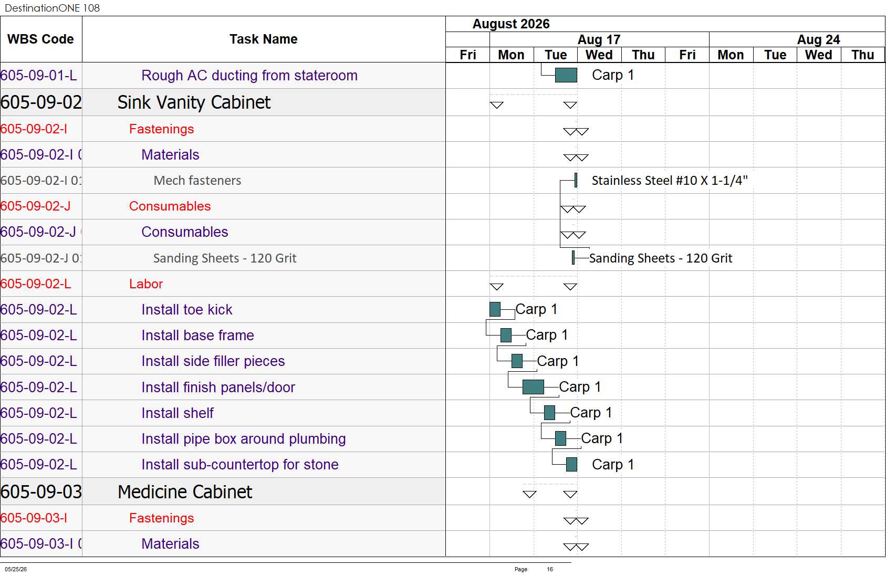Click the red Consumables summary row
Image resolution: width=886 pixels, height=576 pixels.
[170, 206]
